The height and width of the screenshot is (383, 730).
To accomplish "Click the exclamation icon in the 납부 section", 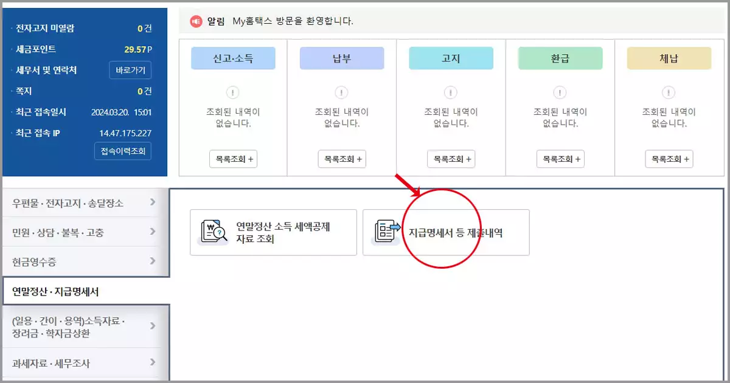I will (342, 92).
